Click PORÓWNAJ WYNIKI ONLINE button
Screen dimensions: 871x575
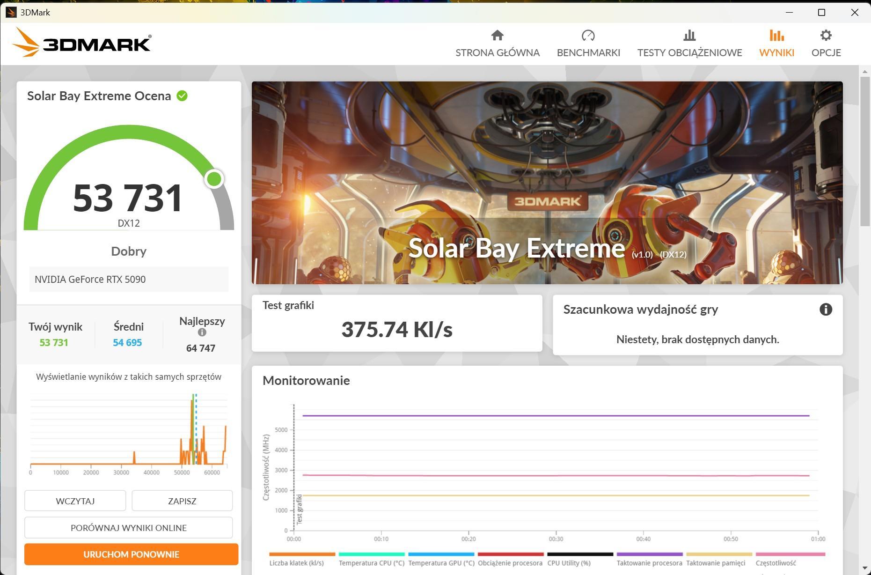(129, 528)
